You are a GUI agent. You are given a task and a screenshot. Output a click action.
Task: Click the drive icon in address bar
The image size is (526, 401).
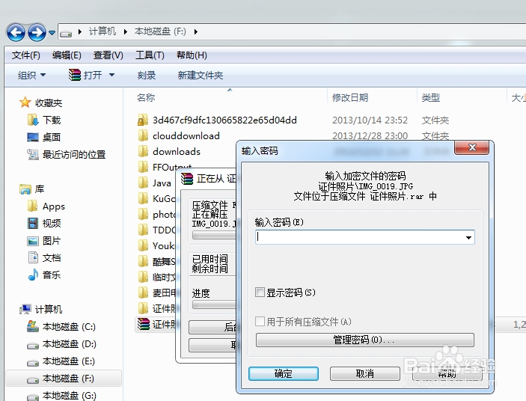tap(66, 33)
